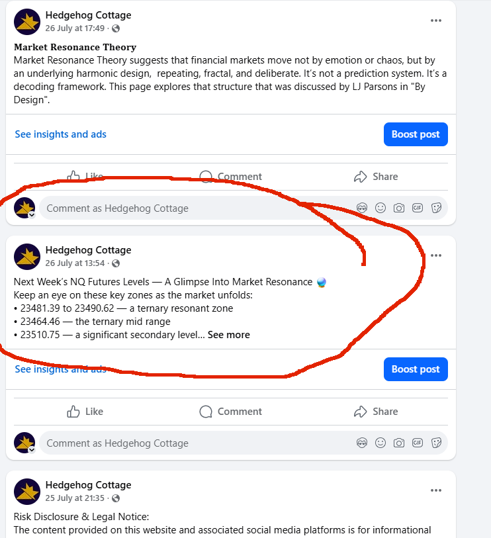491x538 pixels.
Task: Open options menu for Market Resonance Theory post
Action: point(436,21)
